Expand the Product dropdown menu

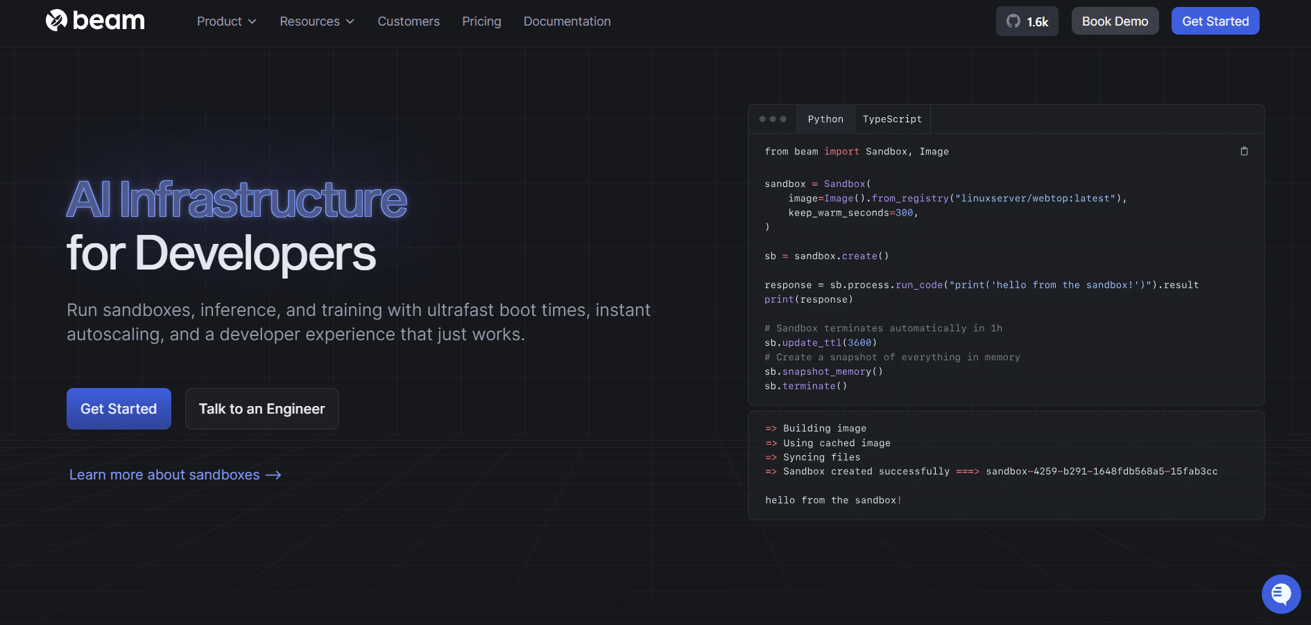pos(227,21)
